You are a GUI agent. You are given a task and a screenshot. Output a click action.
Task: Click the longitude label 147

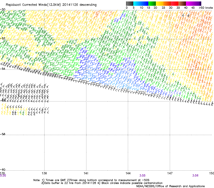point(170,173)
